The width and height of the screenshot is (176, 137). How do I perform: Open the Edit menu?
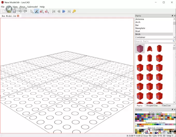[x=9, y=7]
